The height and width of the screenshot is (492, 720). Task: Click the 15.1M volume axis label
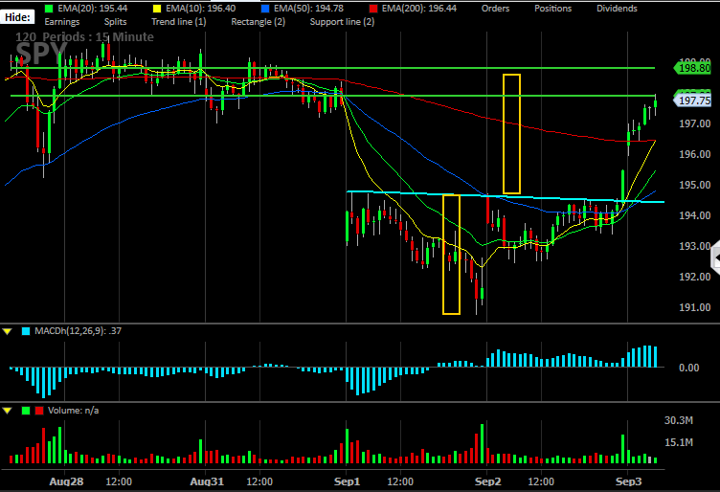679,442
